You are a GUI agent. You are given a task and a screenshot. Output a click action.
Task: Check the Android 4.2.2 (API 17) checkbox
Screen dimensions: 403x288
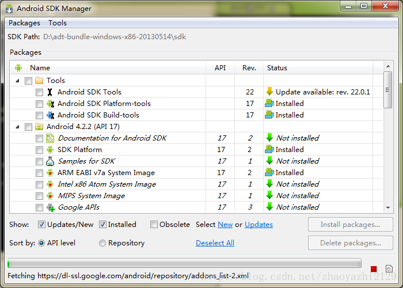(x=28, y=127)
